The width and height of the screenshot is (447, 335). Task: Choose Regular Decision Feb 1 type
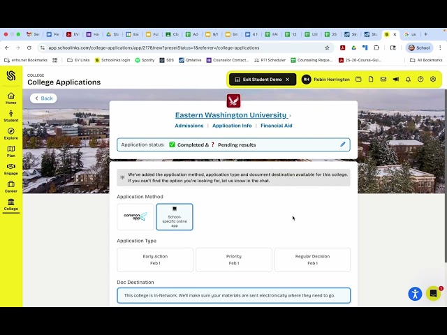312,260
